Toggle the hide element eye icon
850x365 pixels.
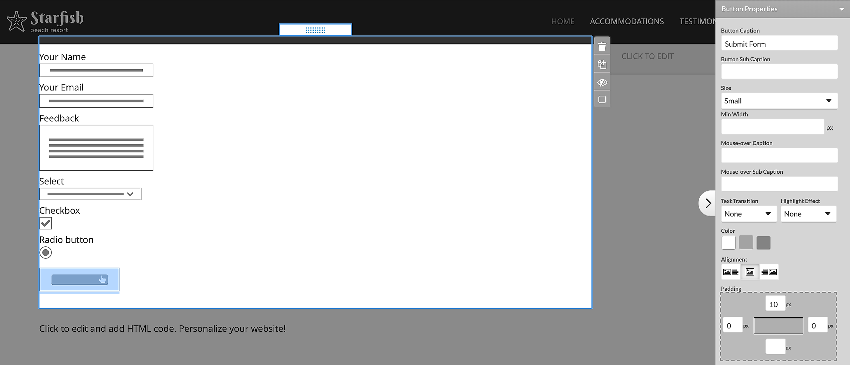(602, 82)
